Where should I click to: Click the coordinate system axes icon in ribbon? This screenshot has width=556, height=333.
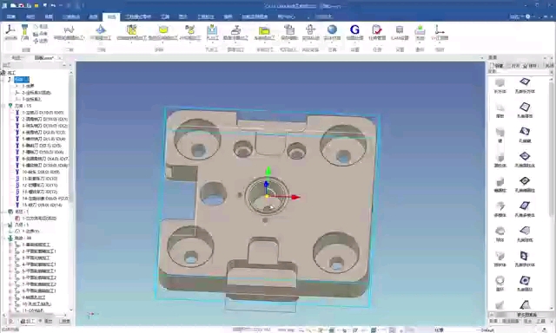(x=10, y=29)
